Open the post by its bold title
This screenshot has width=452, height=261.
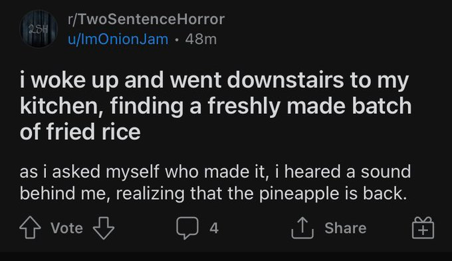pos(215,106)
